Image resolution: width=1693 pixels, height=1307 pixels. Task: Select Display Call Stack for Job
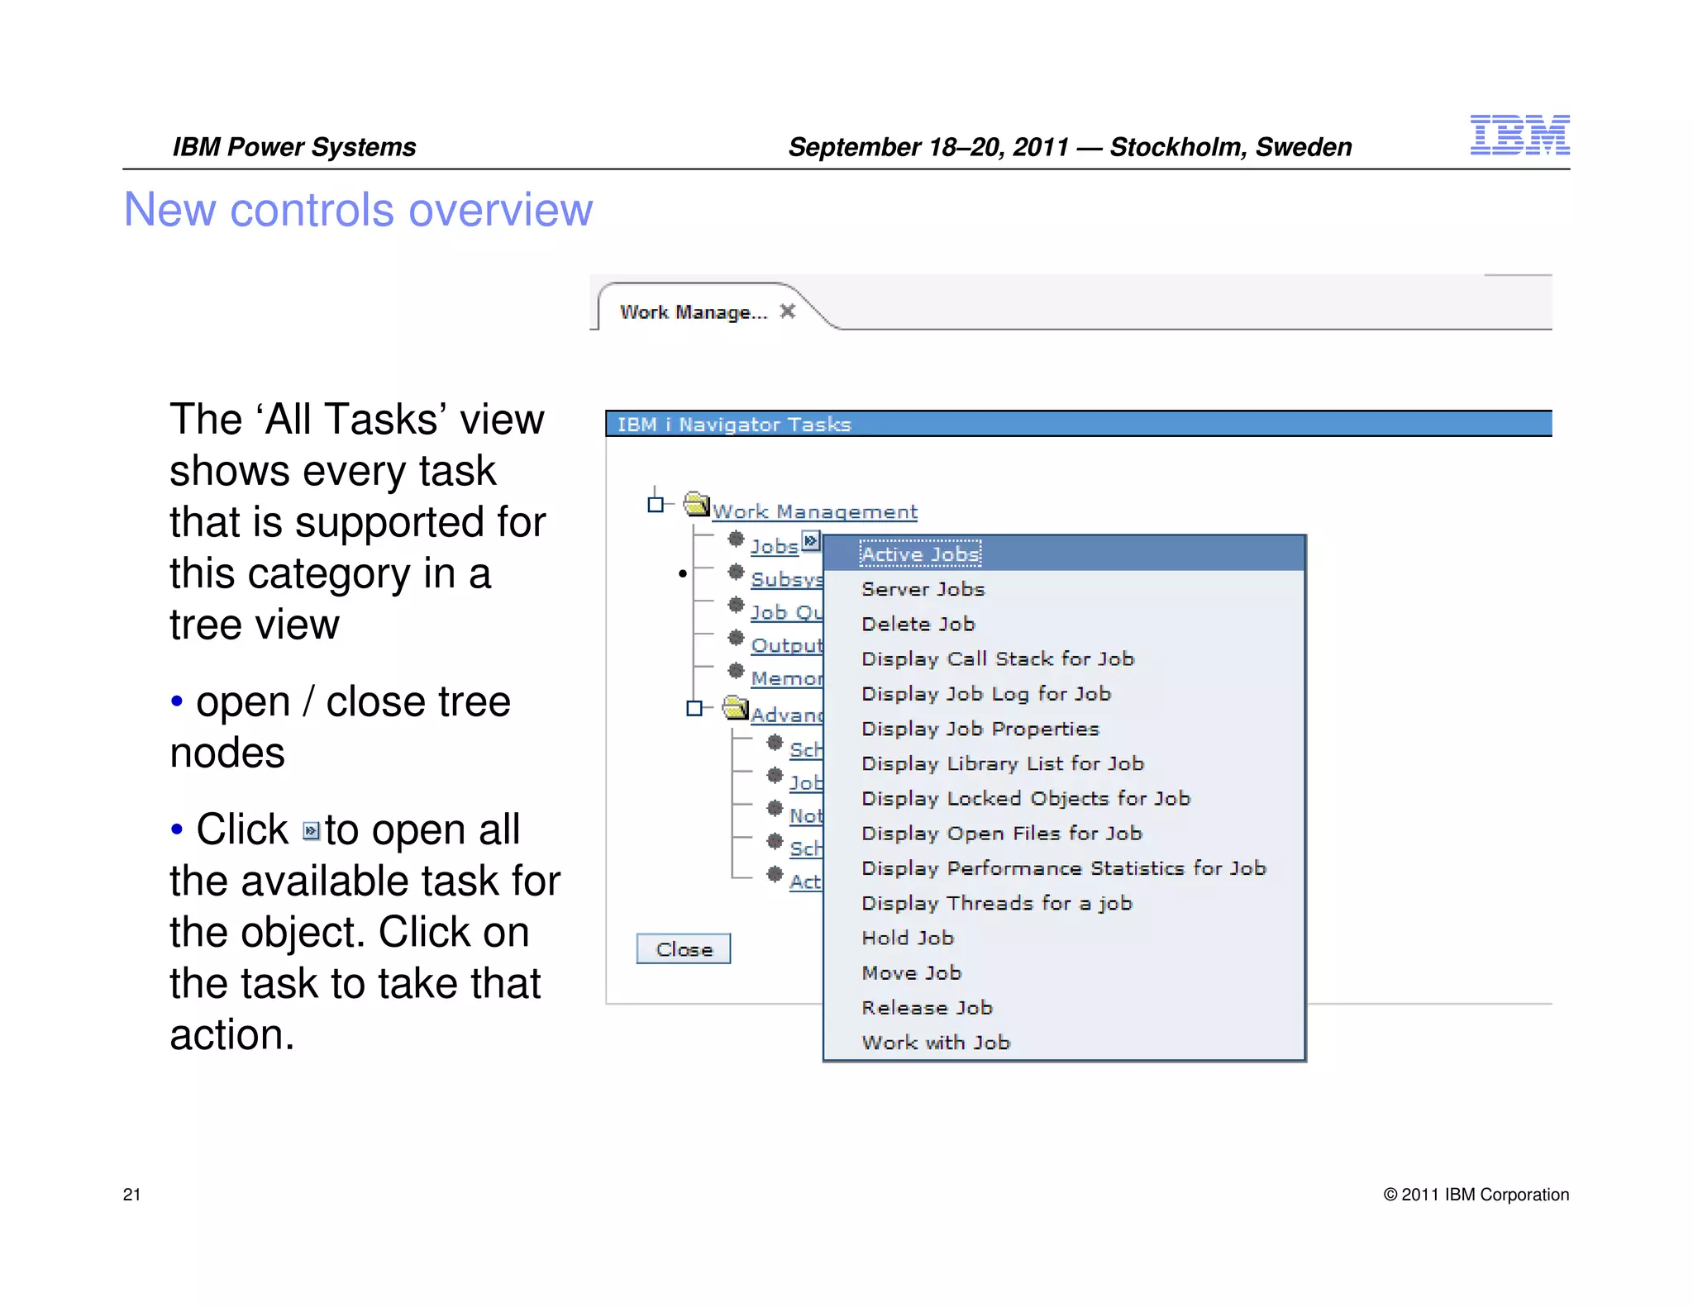(1064, 658)
